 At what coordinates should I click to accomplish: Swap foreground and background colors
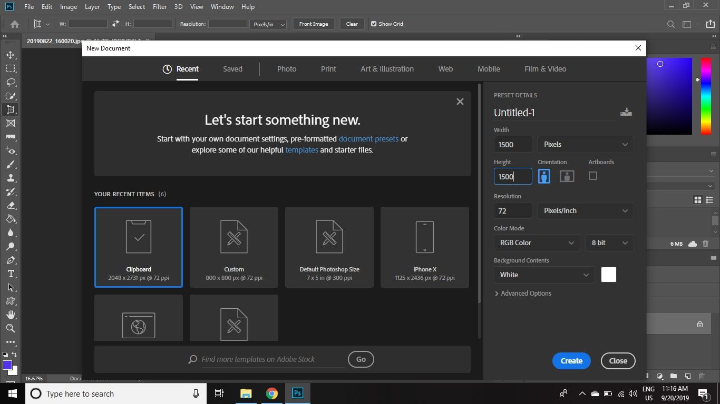[x=14, y=355]
